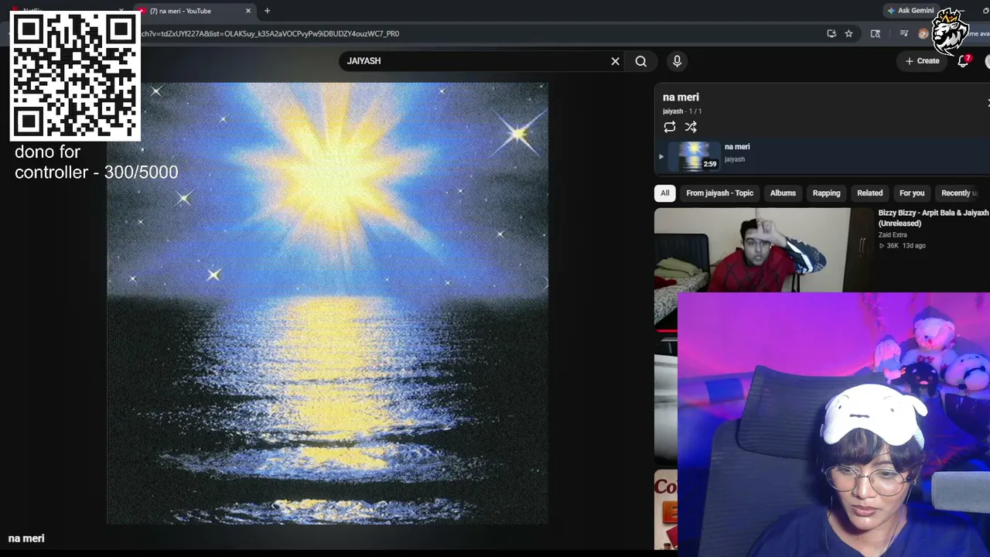Click the na meri playlist heading

click(681, 97)
